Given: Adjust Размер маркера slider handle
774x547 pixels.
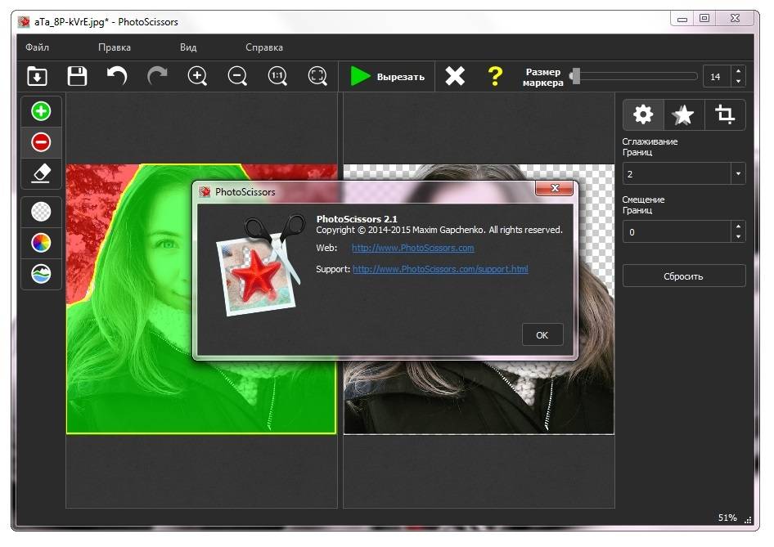Looking at the screenshot, I should [x=575, y=77].
